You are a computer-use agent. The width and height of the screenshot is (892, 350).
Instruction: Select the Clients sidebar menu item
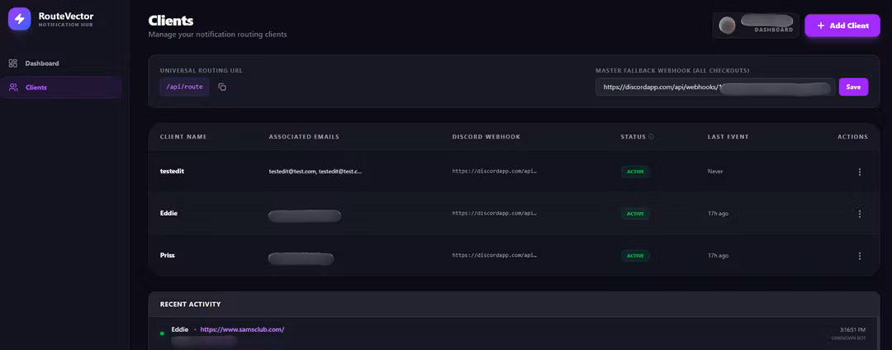pyautogui.click(x=36, y=87)
